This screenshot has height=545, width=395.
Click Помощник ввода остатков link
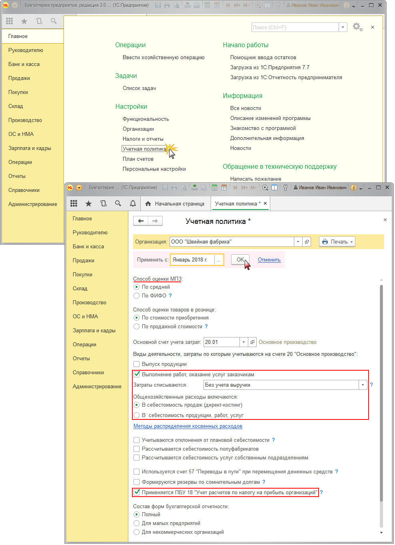pyautogui.click(x=263, y=57)
